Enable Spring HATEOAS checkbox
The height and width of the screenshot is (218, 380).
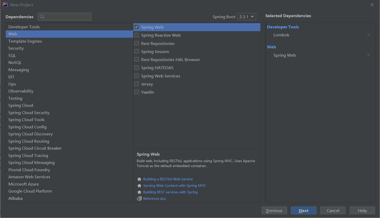[x=136, y=68]
